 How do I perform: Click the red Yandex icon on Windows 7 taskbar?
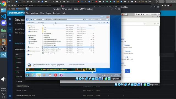pos(56,75)
